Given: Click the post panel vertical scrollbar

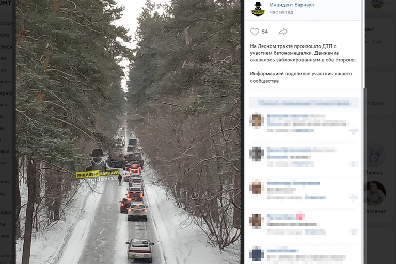Looking at the screenshot, I should click(x=365, y=176).
